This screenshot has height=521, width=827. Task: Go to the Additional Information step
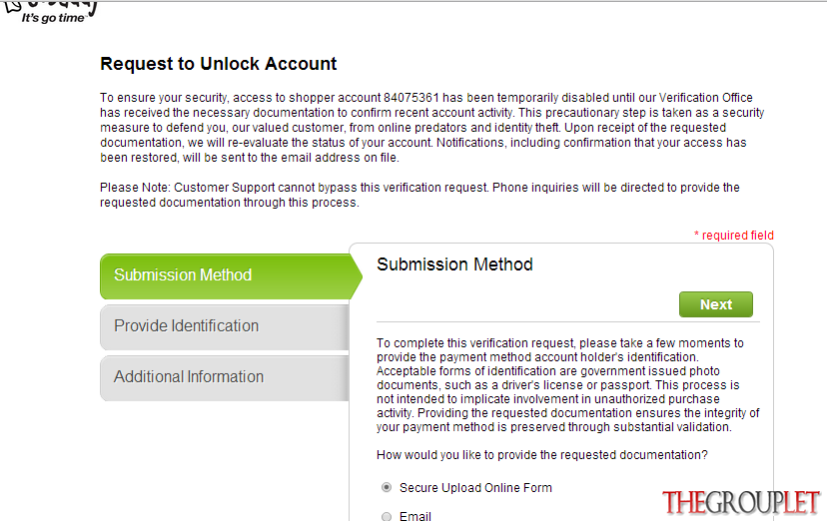click(x=225, y=377)
